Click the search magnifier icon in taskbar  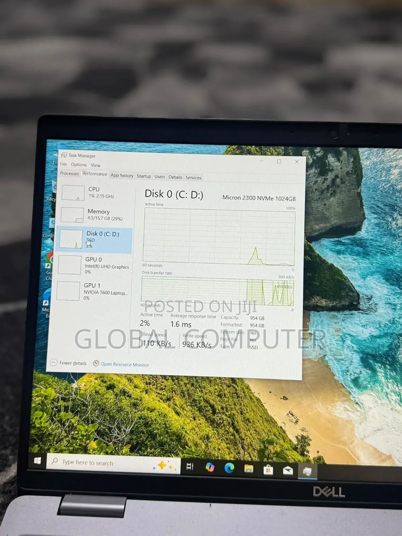[55, 461]
